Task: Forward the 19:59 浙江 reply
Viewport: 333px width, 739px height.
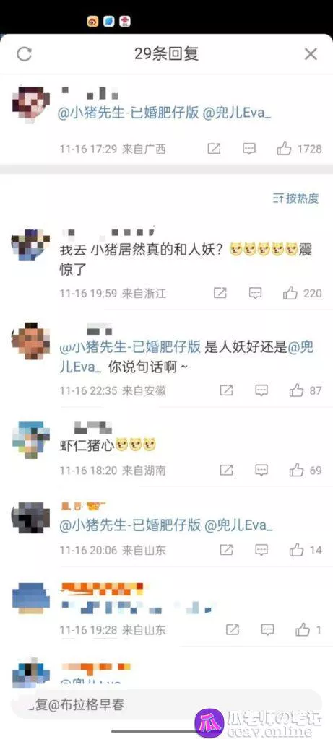Action: (x=220, y=293)
